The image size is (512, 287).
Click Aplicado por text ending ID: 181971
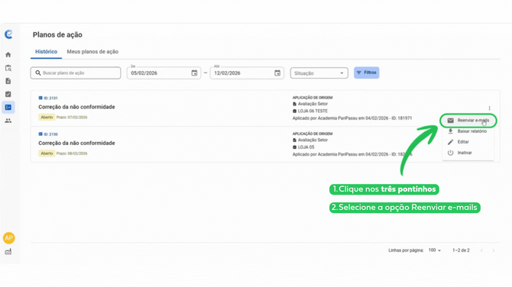click(x=352, y=118)
